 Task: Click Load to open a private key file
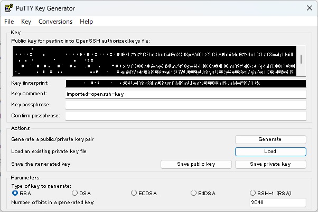pyautogui.click(x=270, y=152)
